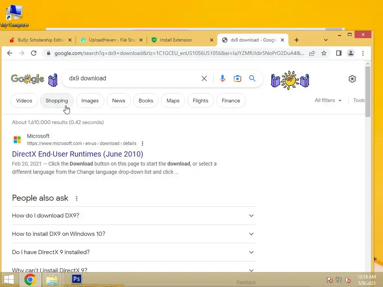Share this page icon in address bar
The image size is (383, 287).
[x=312, y=53]
